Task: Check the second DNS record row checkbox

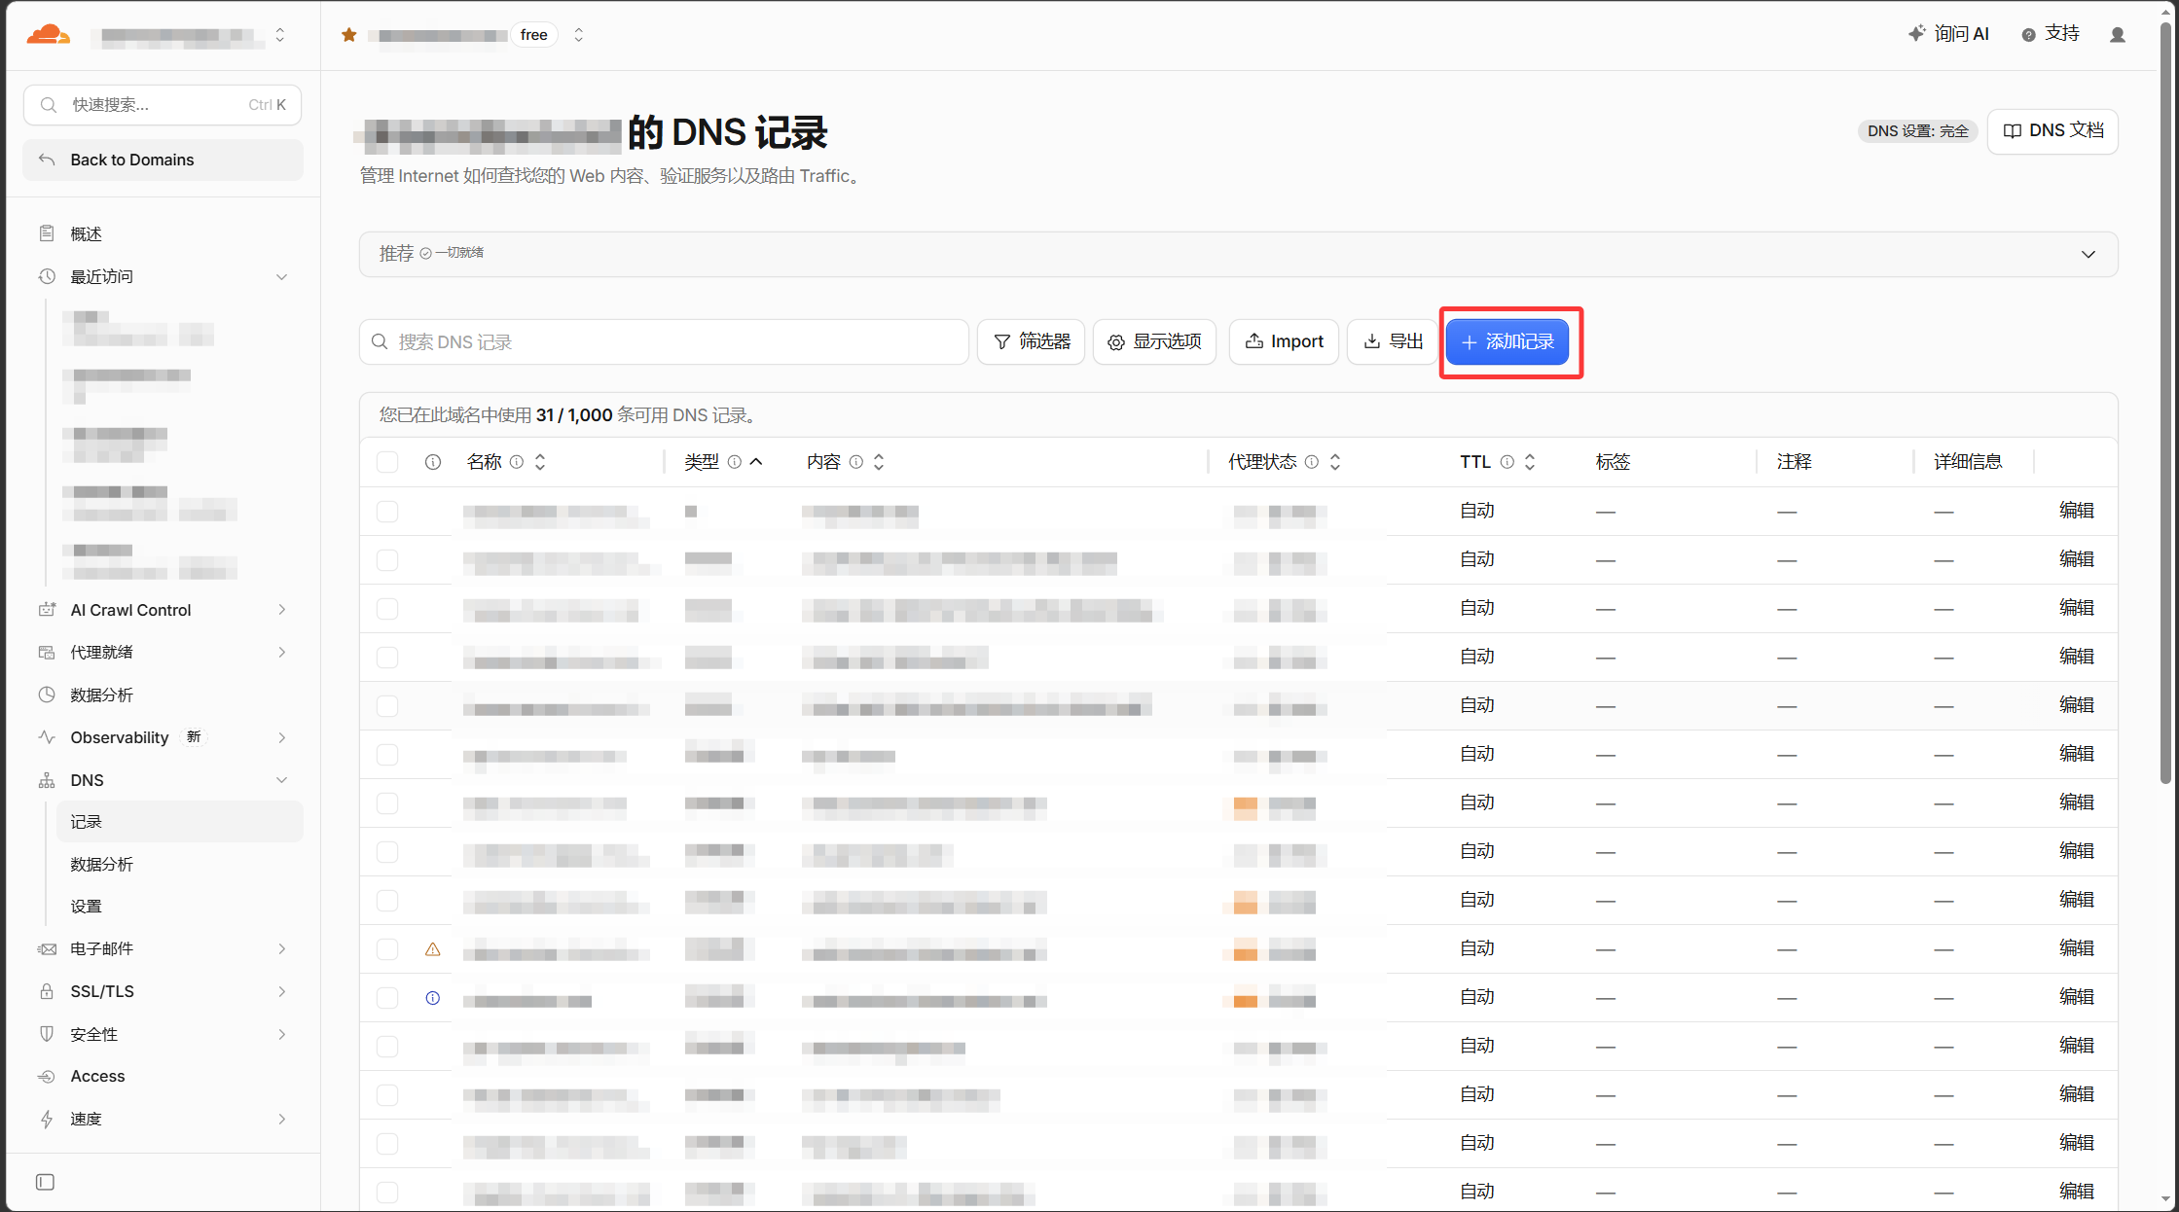Action: (387, 560)
